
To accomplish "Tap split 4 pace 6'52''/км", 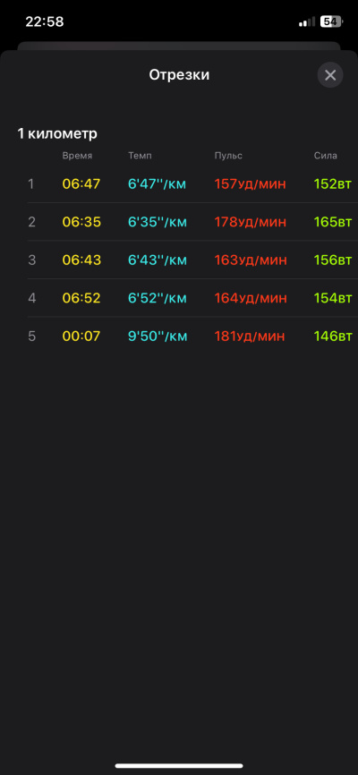I will click(x=158, y=299).
